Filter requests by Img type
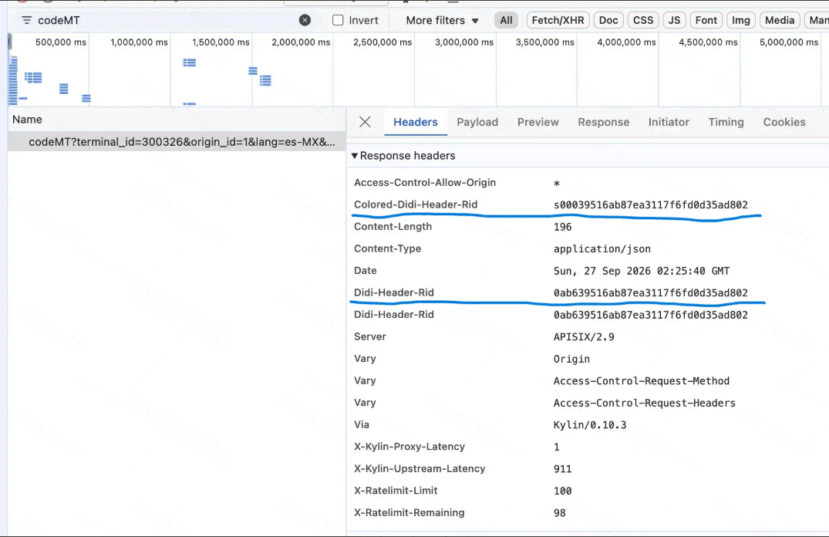Screen dimensions: 829x537 [x=741, y=20]
